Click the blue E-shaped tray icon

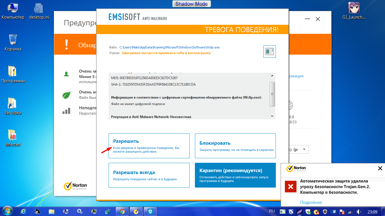291,211
